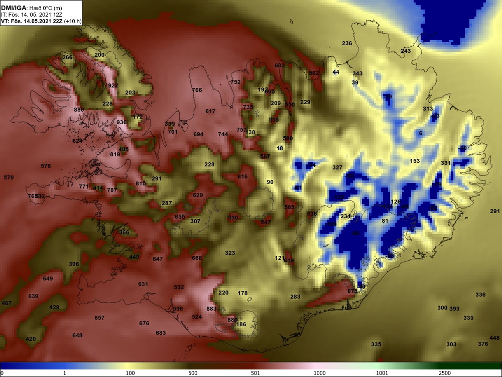
Task: Click the map value "616"
Action: [x=242, y=176]
